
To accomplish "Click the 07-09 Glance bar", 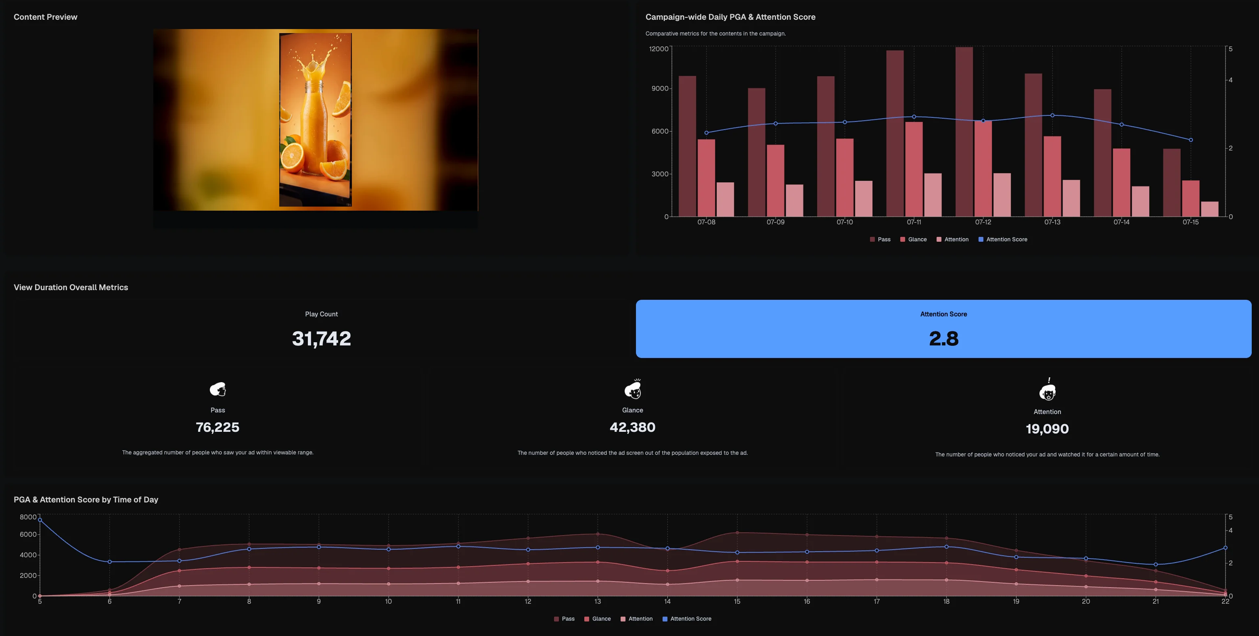I will (776, 180).
